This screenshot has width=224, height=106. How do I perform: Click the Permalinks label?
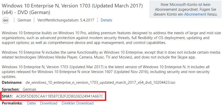click(x=12, y=103)
